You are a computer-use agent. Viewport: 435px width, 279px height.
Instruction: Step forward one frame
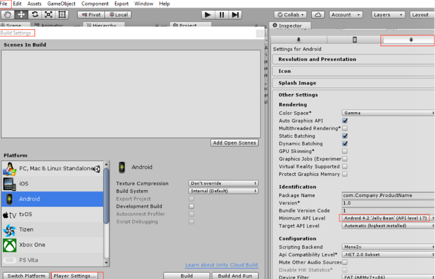click(235, 15)
